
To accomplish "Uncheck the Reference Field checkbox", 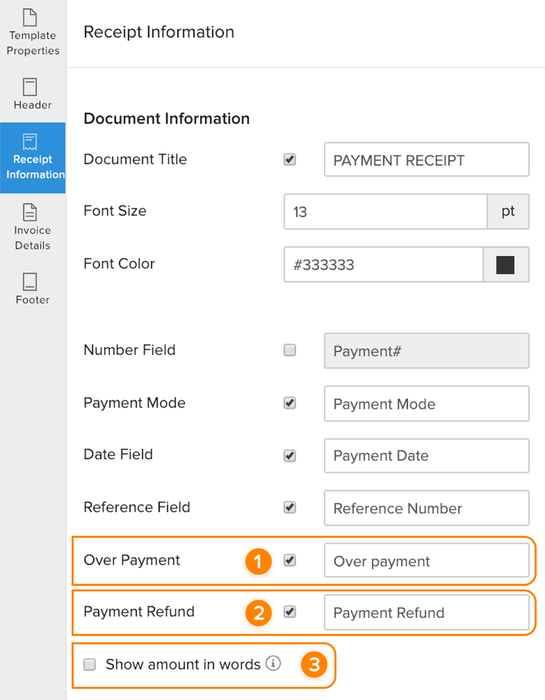I will (290, 507).
